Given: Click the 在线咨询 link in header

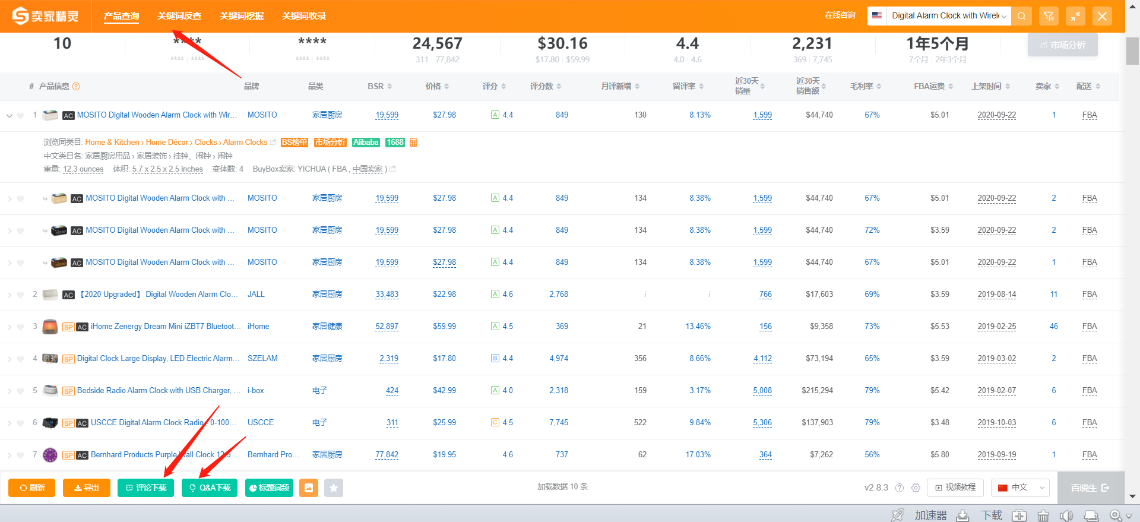Looking at the screenshot, I should tap(840, 15).
